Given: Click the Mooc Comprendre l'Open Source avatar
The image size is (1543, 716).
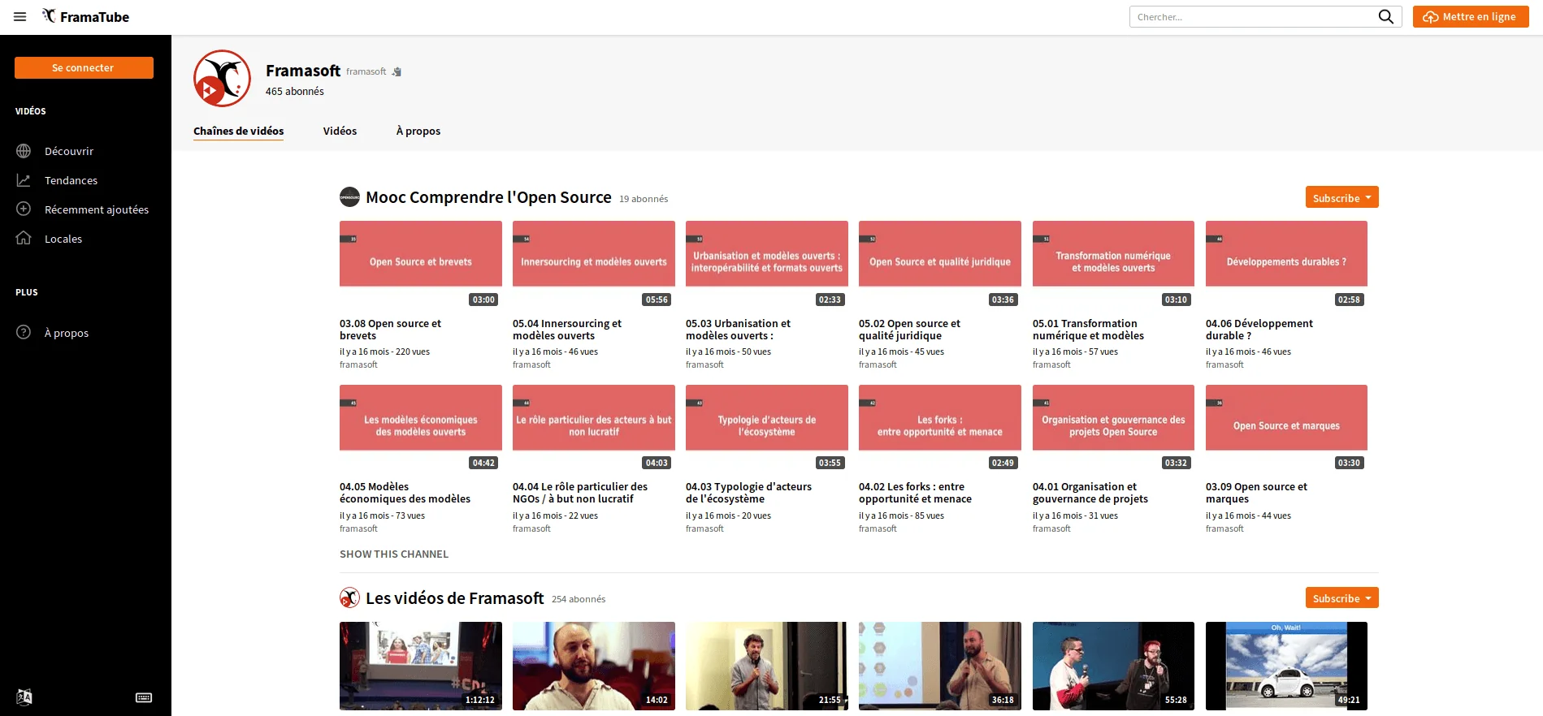Looking at the screenshot, I should coord(349,197).
